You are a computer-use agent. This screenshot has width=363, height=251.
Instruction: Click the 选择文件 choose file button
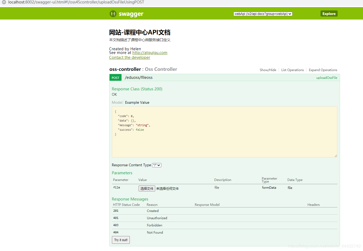pyautogui.click(x=147, y=188)
